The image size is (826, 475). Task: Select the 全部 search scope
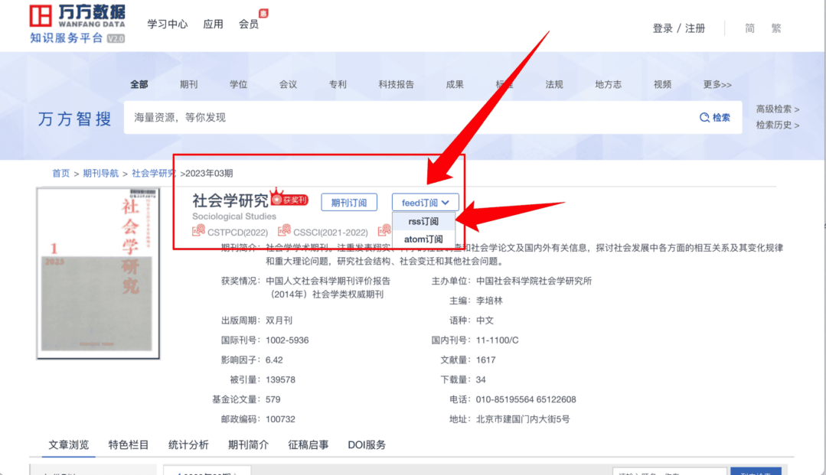click(x=139, y=84)
